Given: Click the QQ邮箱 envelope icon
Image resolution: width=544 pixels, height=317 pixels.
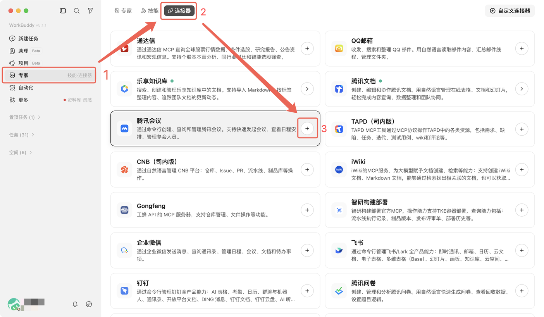Looking at the screenshot, I should [x=339, y=48].
